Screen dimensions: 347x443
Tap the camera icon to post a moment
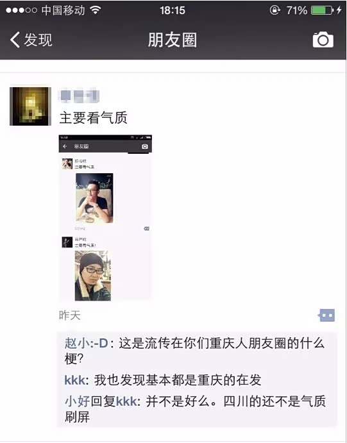[x=323, y=40]
